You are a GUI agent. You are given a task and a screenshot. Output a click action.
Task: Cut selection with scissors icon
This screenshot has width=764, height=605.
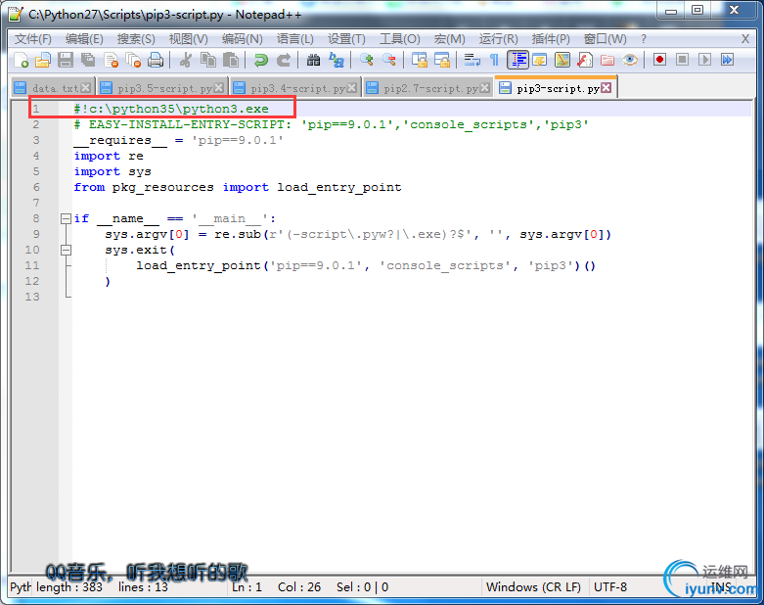tap(185, 60)
